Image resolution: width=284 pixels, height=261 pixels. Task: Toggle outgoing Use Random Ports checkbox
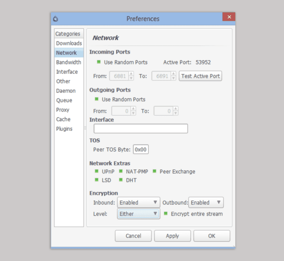(x=97, y=99)
